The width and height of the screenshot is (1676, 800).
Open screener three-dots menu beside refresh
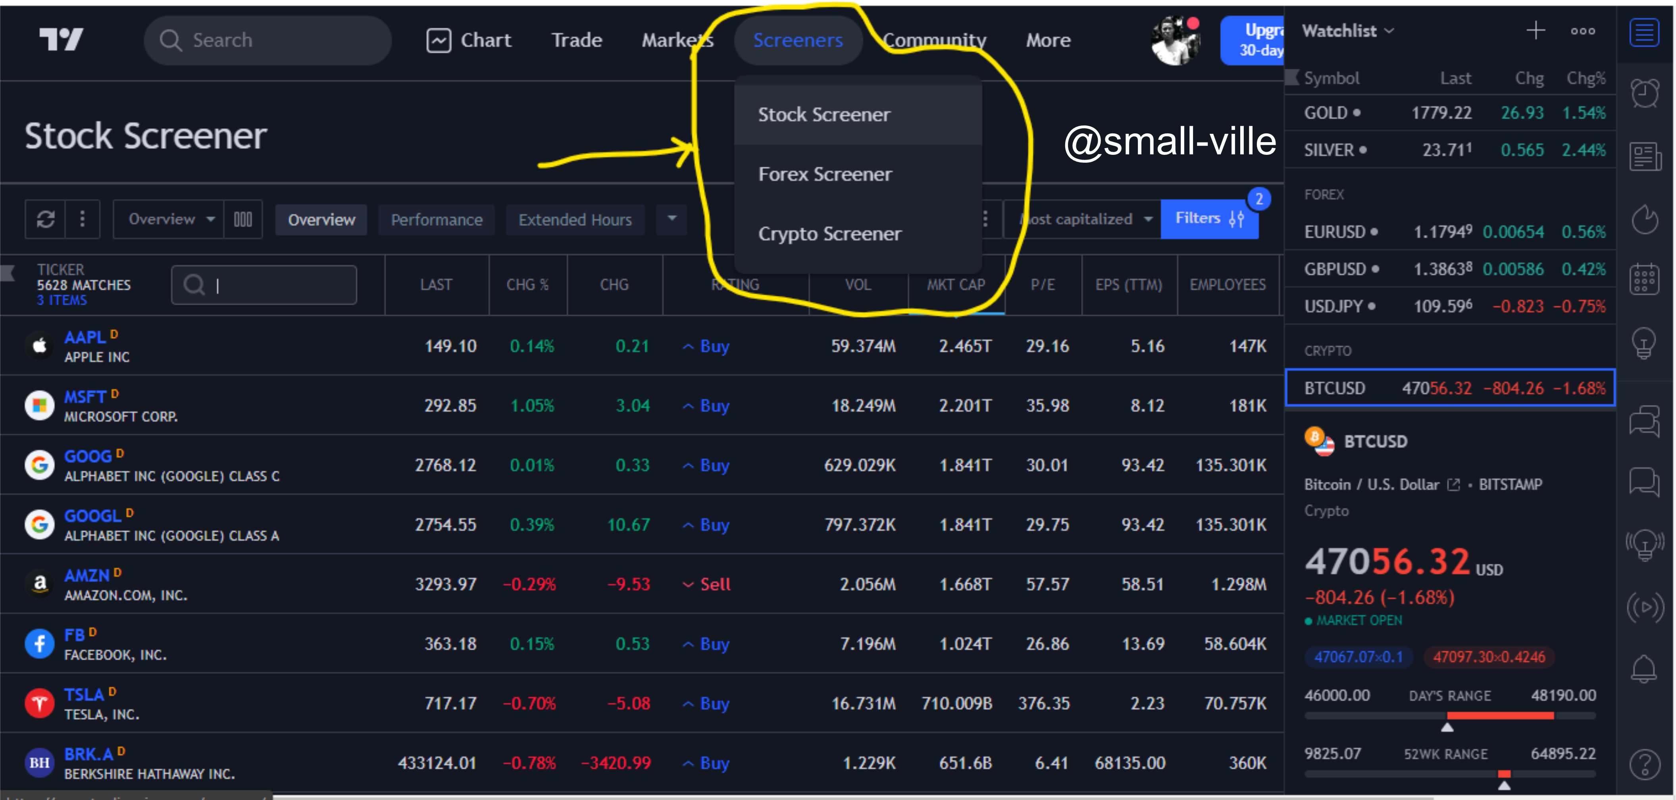click(82, 220)
